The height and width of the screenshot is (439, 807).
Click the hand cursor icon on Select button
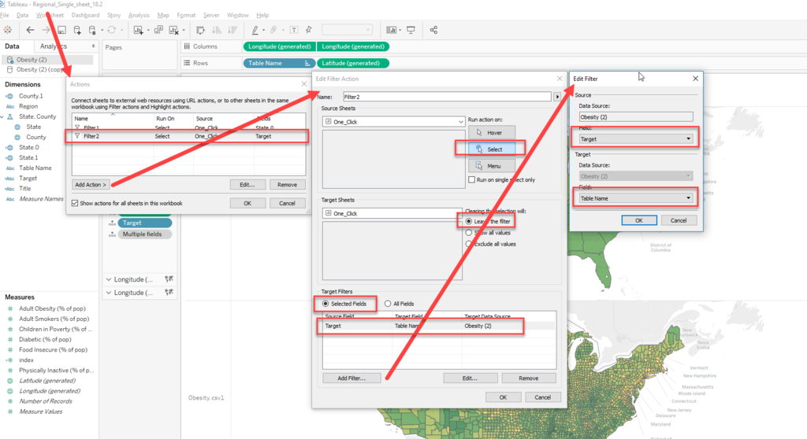coord(479,149)
